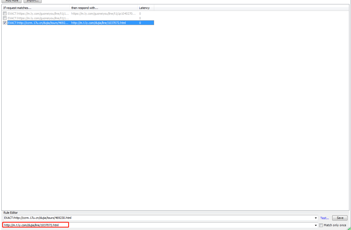Click response https://m.ly.com/guoneiyou/line/t1j1p1040270 cell
Viewport: 351px width, 230px height.
click(x=104, y=14)
